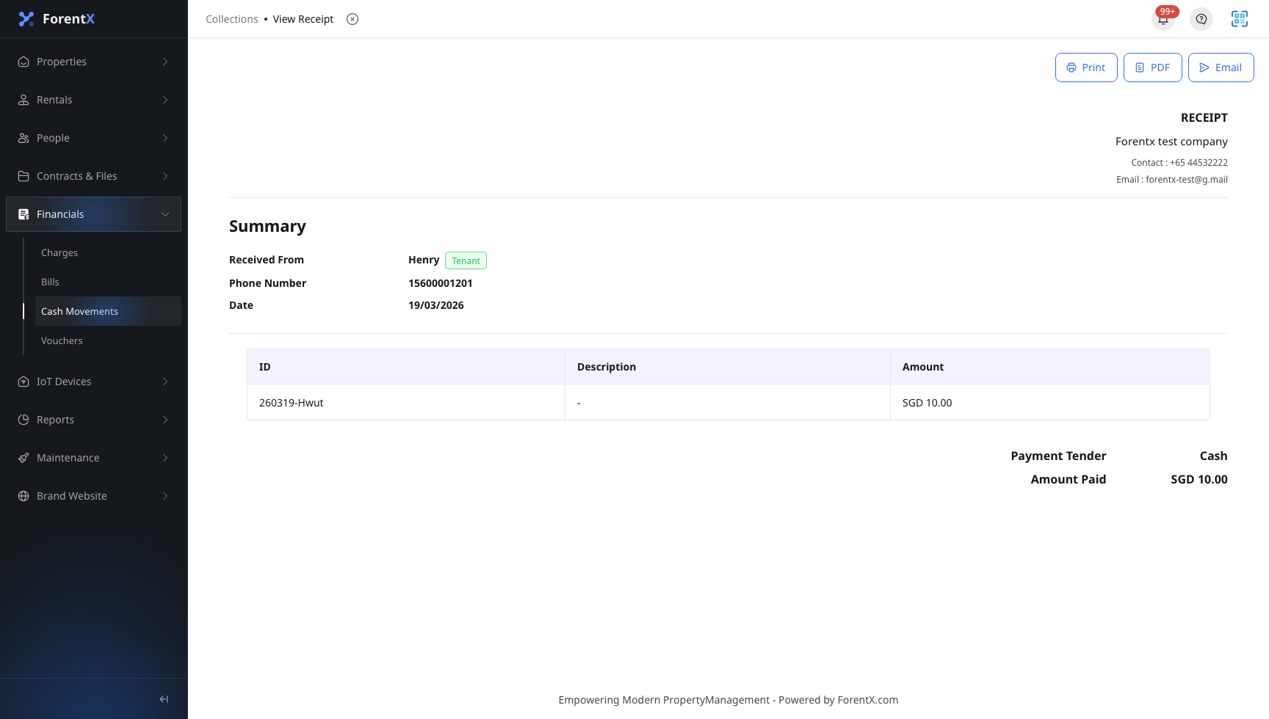Viewport: 1269px width, 719px height.
Task: Click the email forentx-test@g.mail
Action: click(1187, 180)
